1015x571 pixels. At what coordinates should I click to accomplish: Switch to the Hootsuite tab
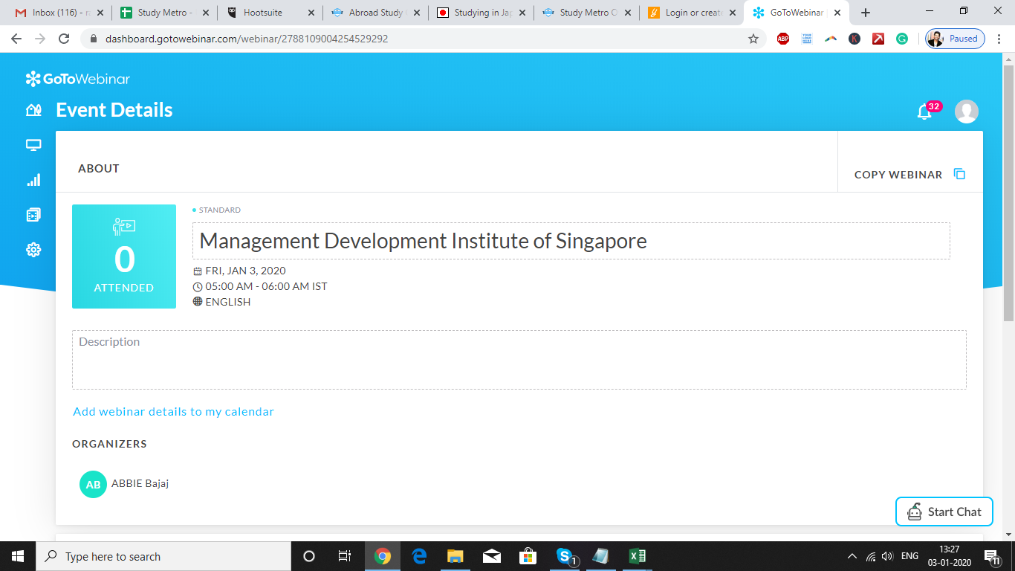coord(270,13)
